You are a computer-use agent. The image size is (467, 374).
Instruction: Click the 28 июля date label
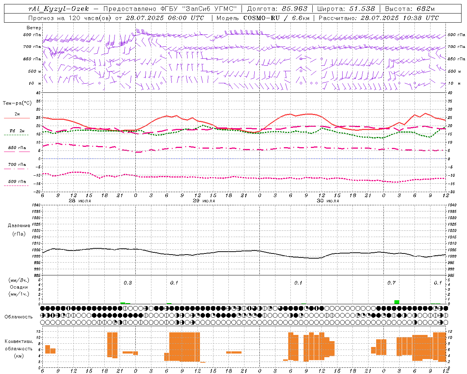pos(80,201)
